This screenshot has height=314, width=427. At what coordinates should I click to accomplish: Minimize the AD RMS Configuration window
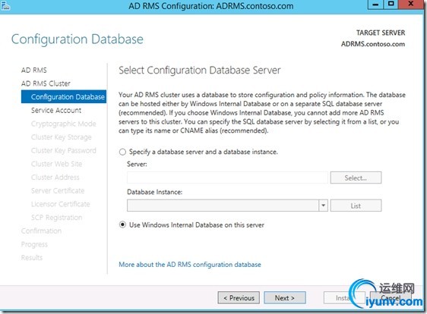(375, 5)
